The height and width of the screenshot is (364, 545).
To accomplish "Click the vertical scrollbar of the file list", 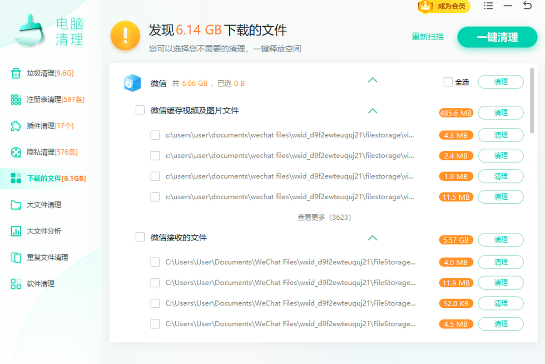I will click(x=532, y=100).
